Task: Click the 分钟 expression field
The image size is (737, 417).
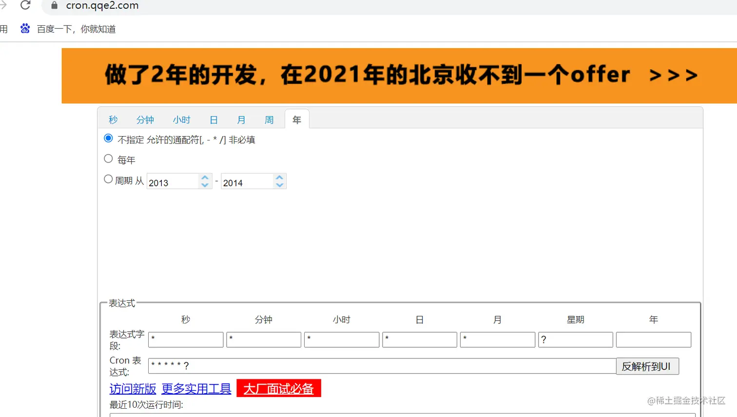Action: [x=264, y=339]
